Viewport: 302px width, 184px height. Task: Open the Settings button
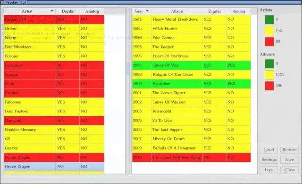click(268, 160)
